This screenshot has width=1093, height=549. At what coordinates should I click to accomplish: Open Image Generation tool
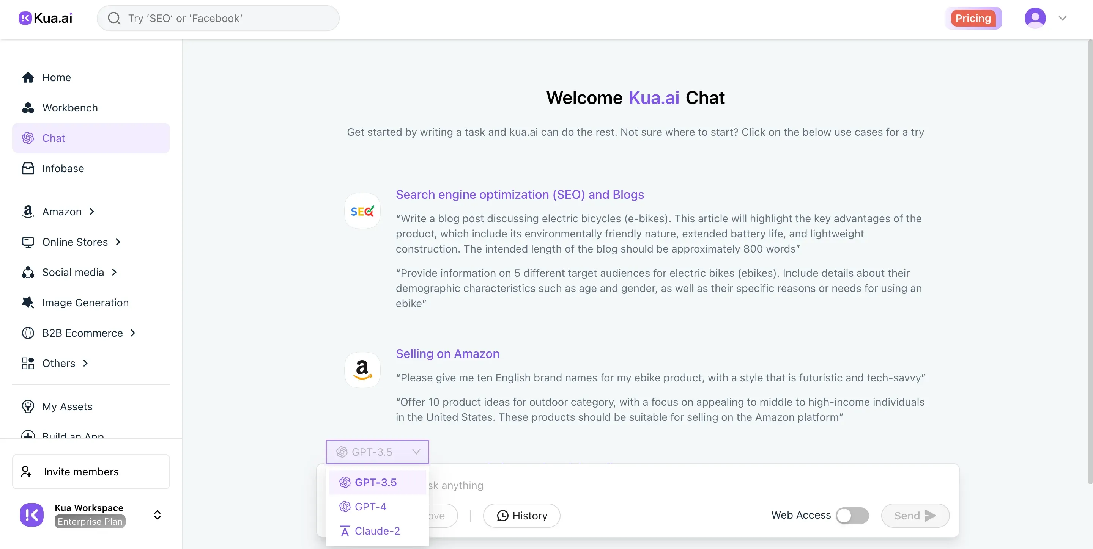(x=85, y=303)
